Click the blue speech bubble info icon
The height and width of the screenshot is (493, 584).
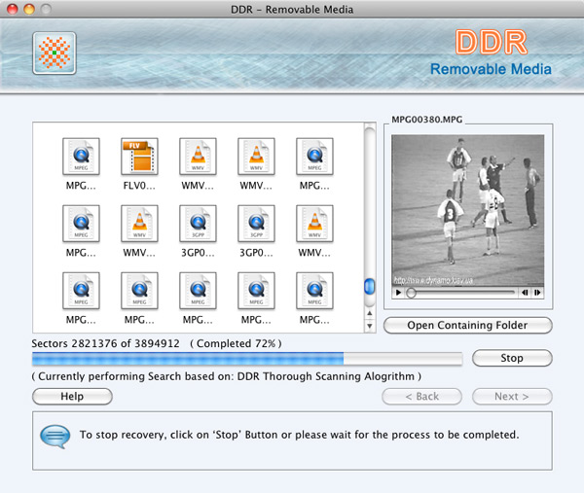tap(55, 437)
